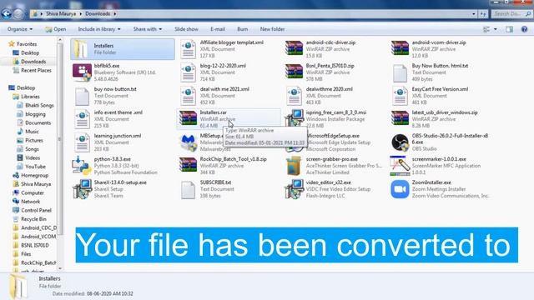This screenshot has height=300, width=534.
Task: Select the video_editor_x32.exe icon
Action: click(x=294, y=189)
